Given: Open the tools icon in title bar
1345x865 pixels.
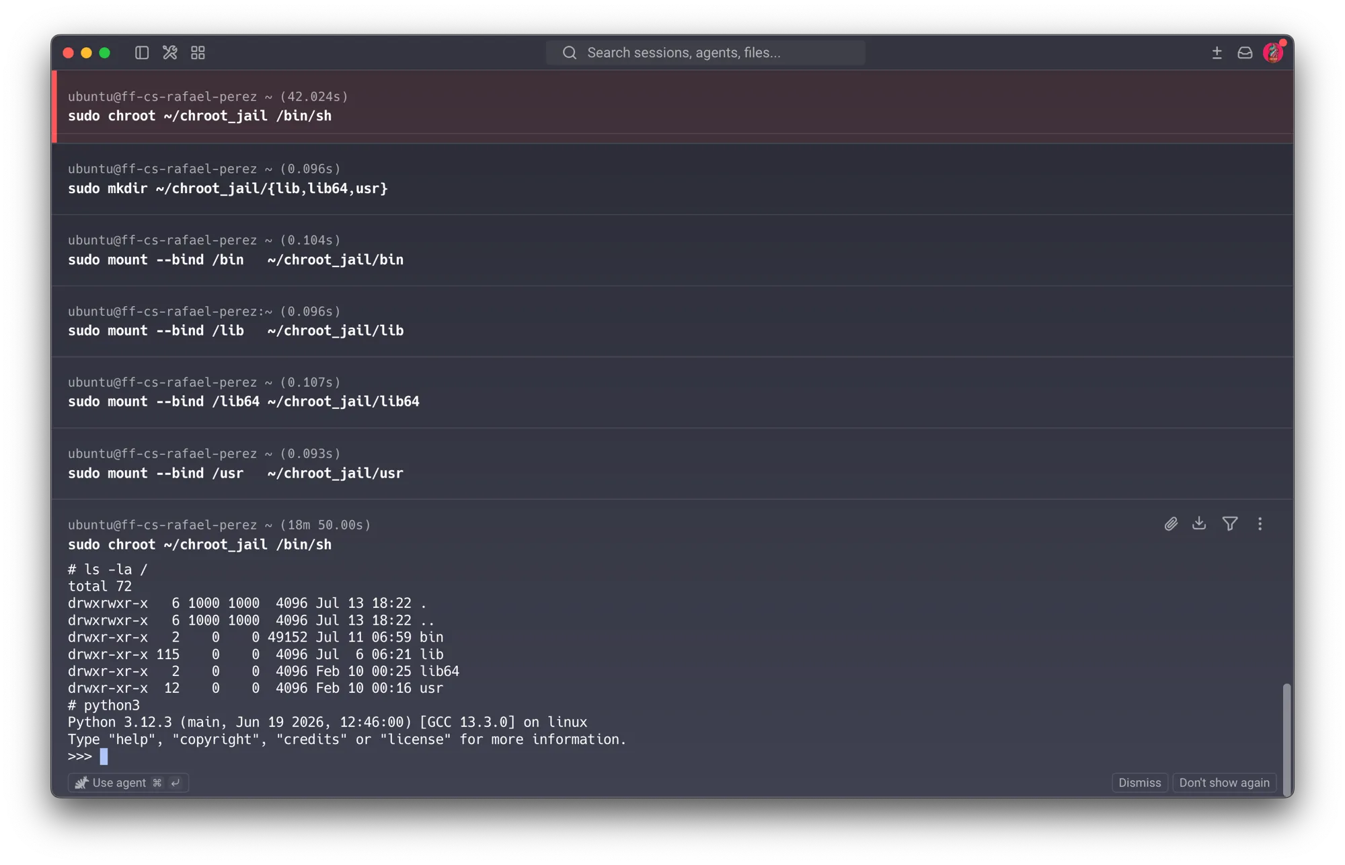Looking at the screenshot, I should (169, 52).
